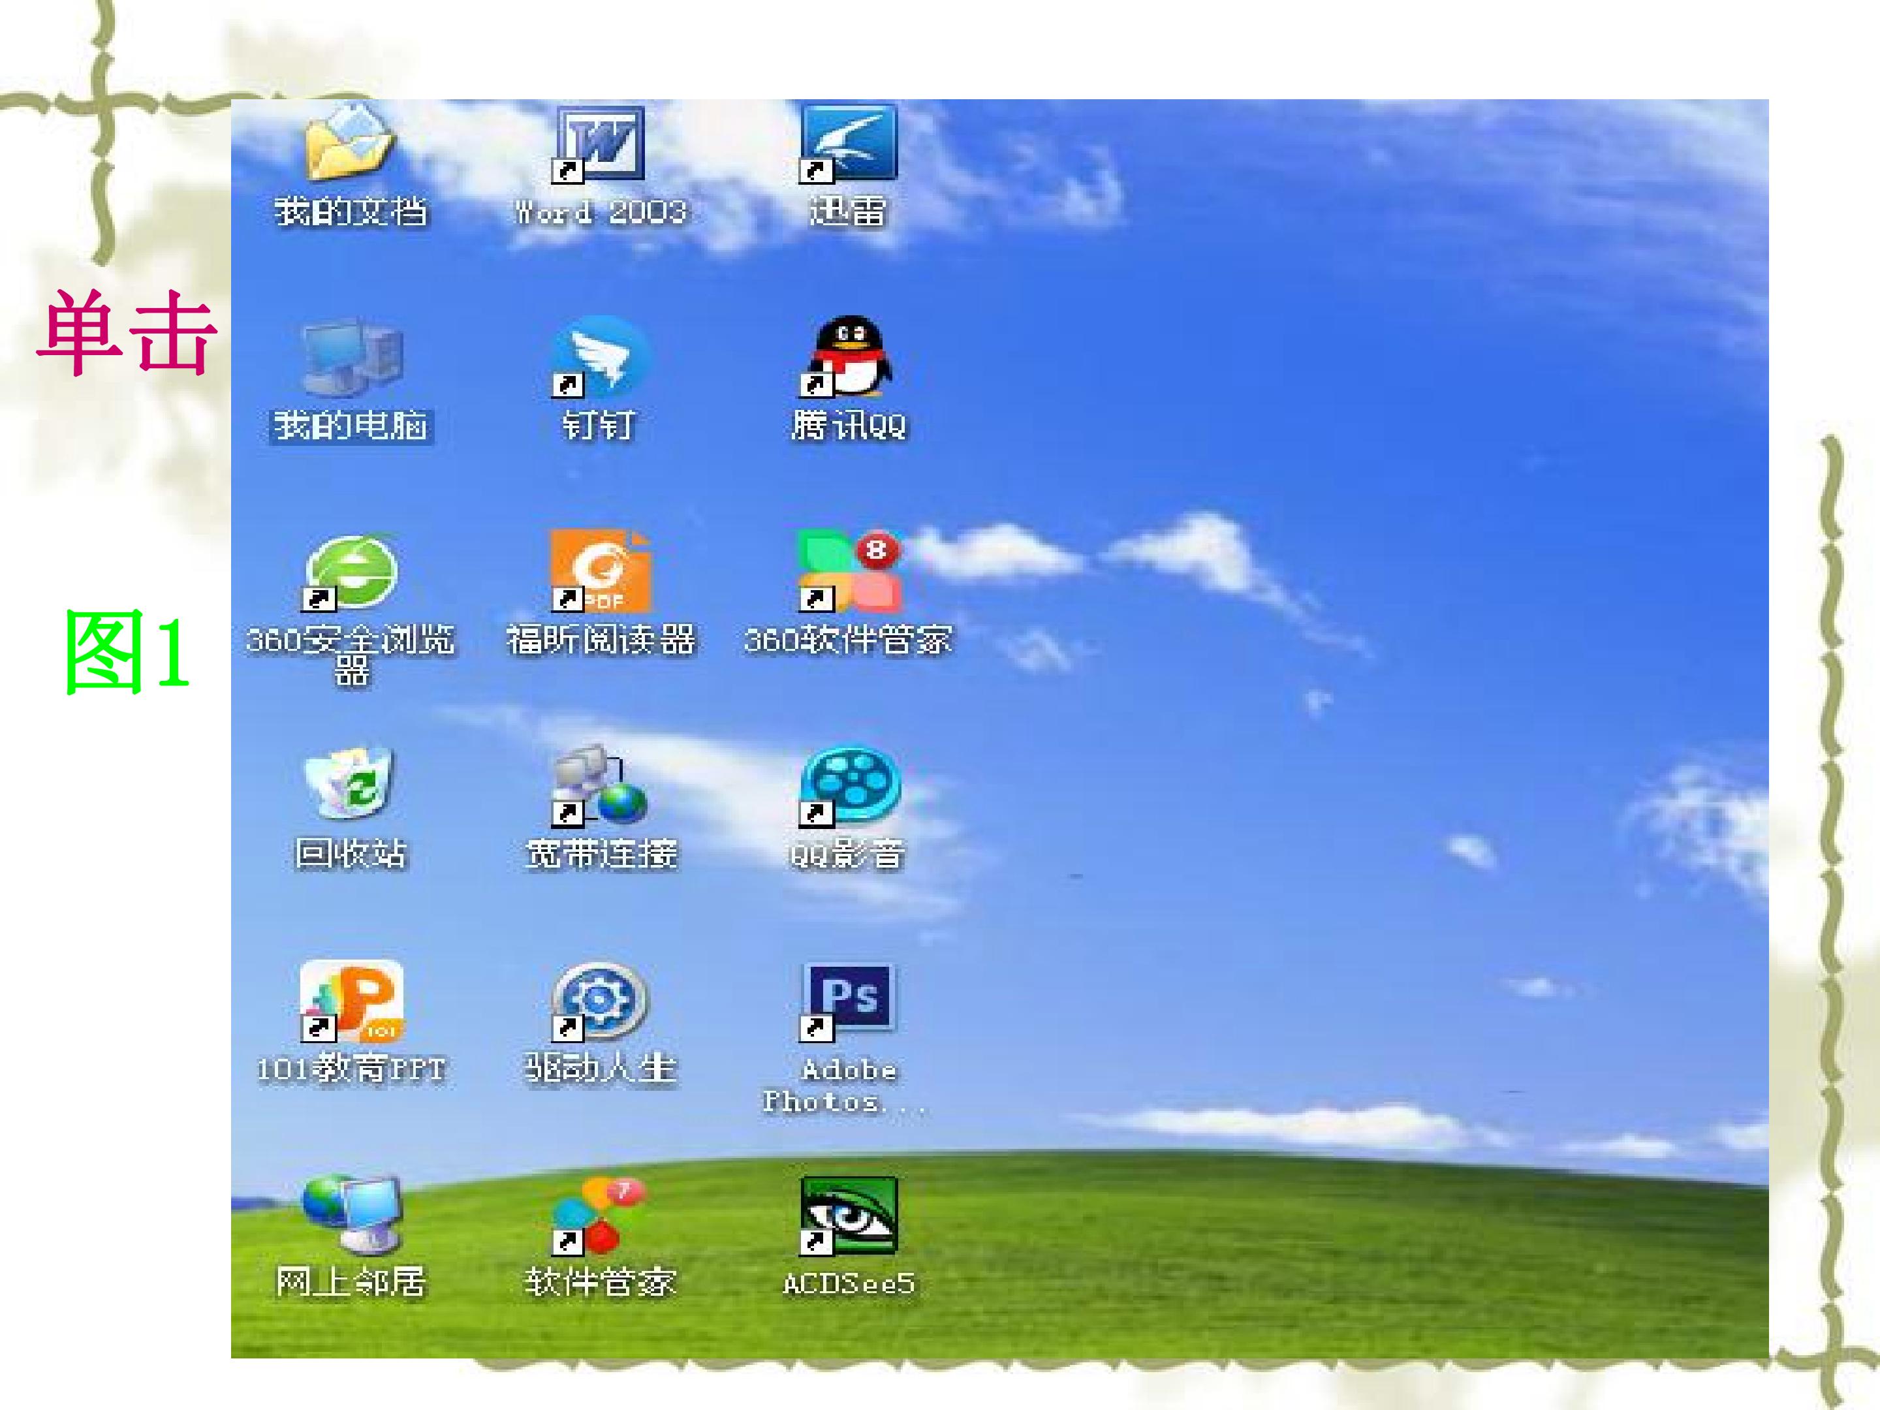The height and width of the screenshot is (1410, 1880).
Task: Launch the Word 2003 shortcut icon
Action: (599, 144)
